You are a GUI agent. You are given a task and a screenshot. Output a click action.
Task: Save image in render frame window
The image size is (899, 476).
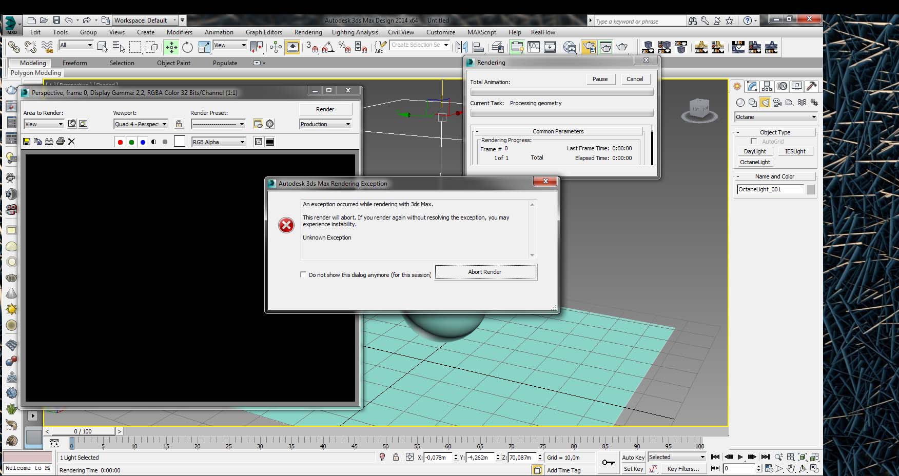[27, 142]
